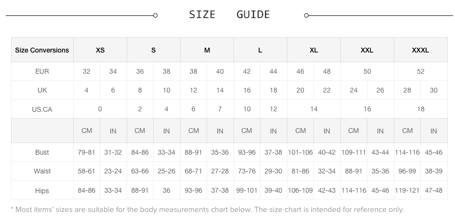Click the left circle ornament beside title

[155, 15]
